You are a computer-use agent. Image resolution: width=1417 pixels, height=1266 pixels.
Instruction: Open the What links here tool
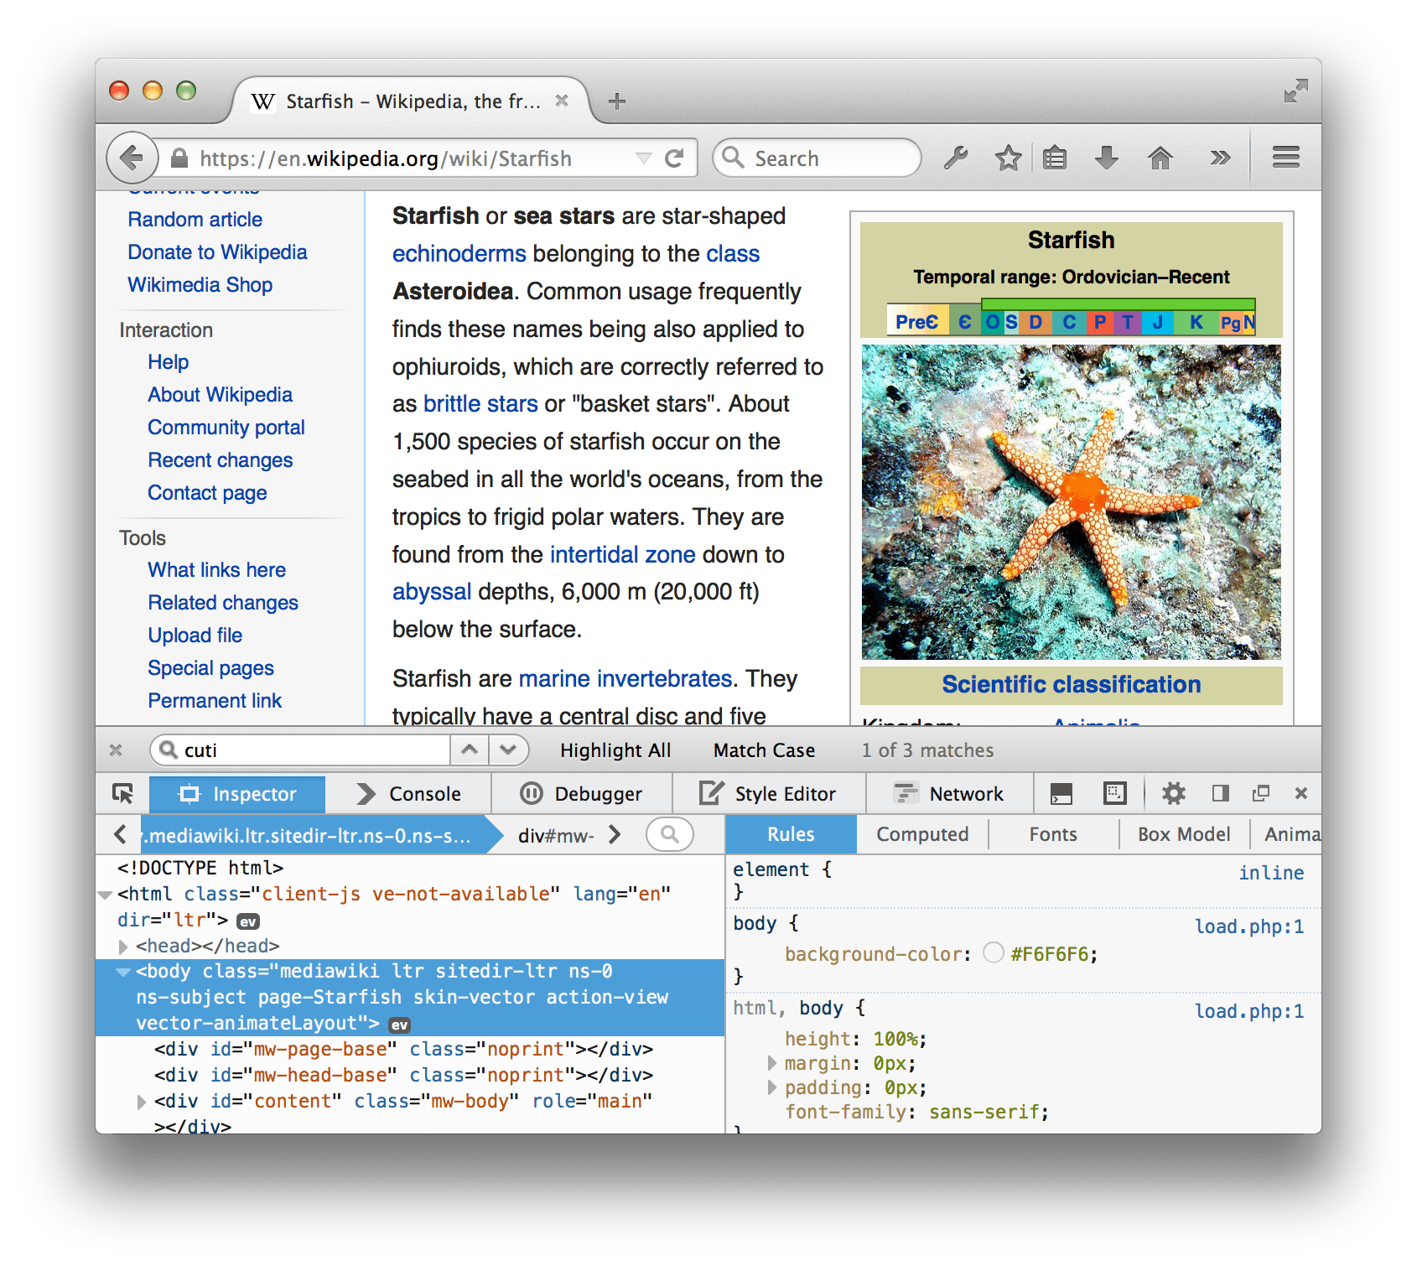pos(217,570)
